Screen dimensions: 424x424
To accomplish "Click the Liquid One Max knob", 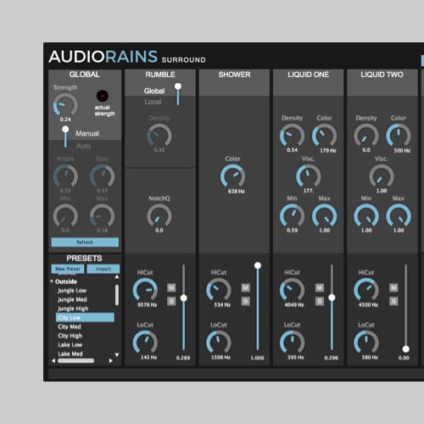I will point(324,216).
